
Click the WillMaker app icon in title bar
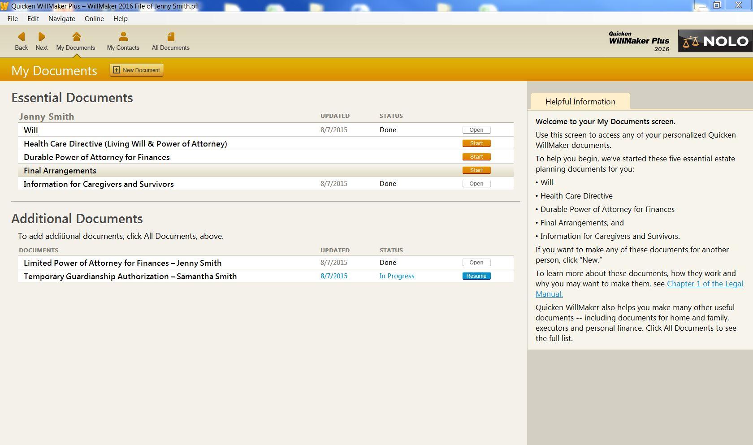4,6
